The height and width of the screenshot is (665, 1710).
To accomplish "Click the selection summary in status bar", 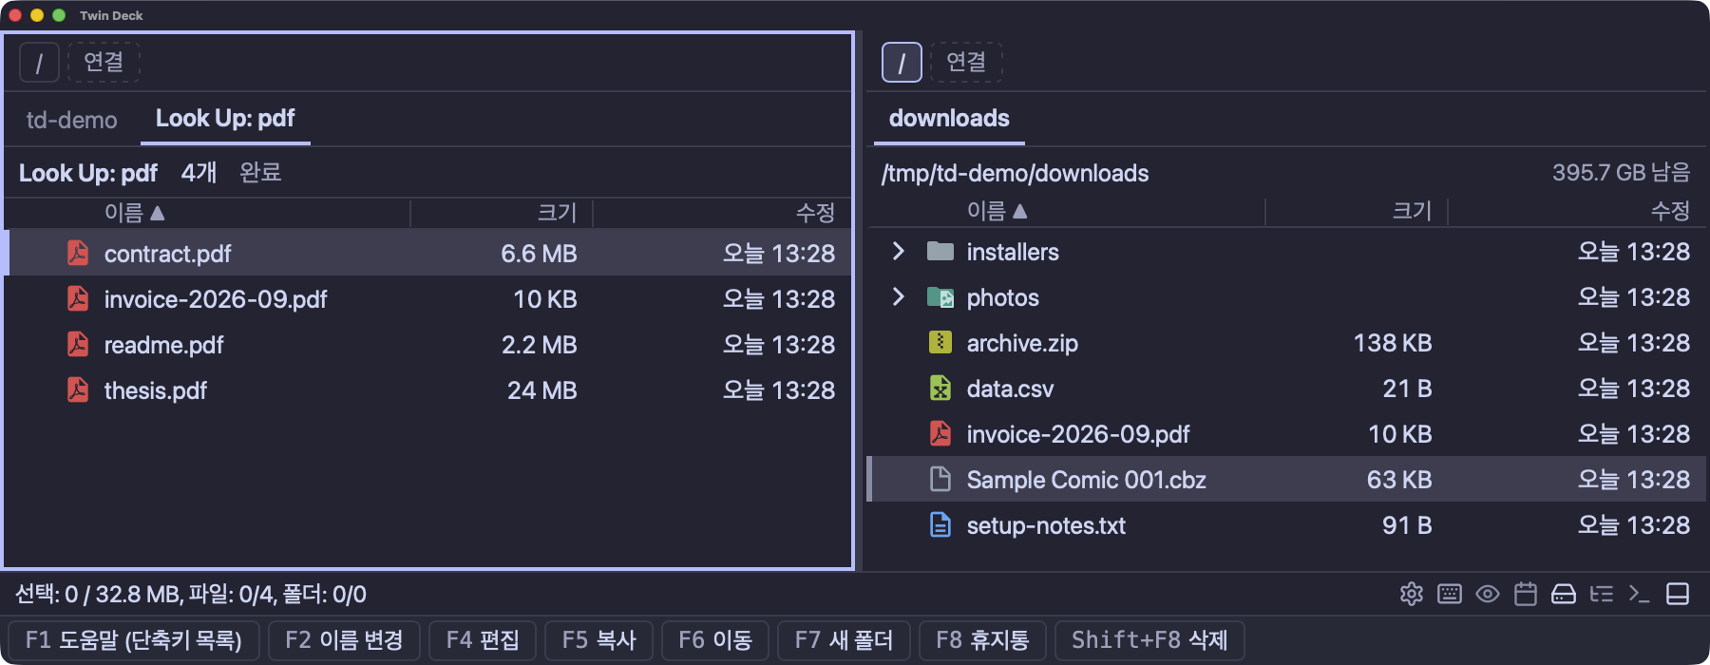I will click(x=191, y=595).
